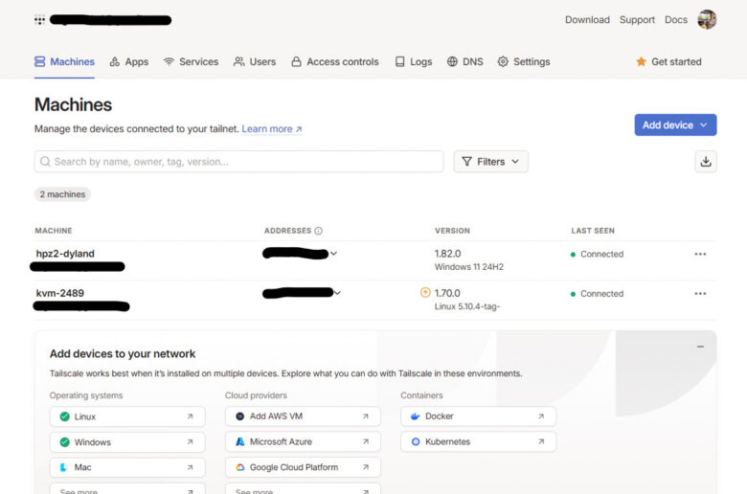747x494 pixels.
Task: Click the Linux green check icon
Action: point(65,416)
